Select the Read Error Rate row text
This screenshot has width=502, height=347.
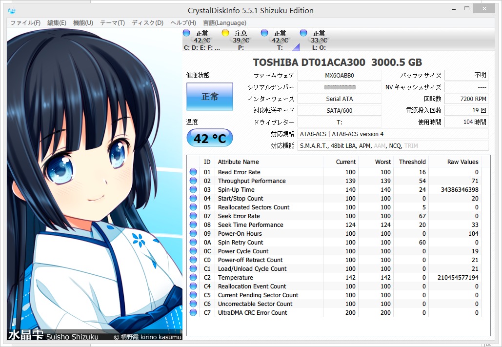239,172
